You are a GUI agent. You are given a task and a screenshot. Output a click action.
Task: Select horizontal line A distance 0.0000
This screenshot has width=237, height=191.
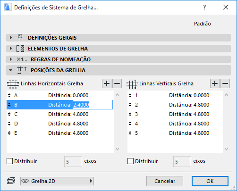point(80,95)
